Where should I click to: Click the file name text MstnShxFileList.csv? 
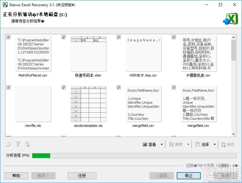coord(33,75)
